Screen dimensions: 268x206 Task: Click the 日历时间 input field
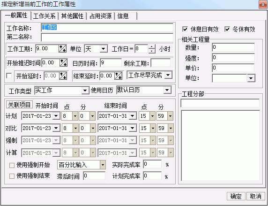(x=111, y=63)
